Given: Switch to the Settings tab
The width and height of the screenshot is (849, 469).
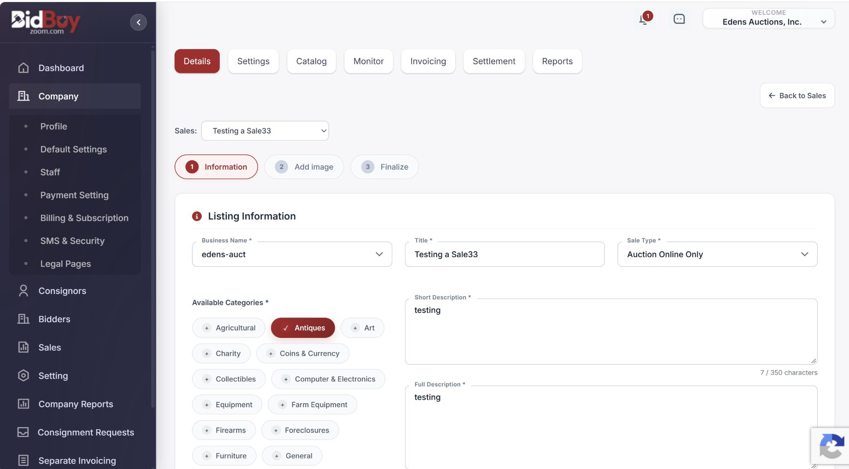Looking at the screenshot, I should [x=253, y=61].
